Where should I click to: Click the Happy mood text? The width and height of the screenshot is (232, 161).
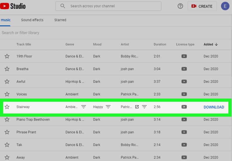(x=98, y=107)
